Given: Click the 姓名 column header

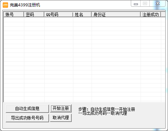Looking at the screenshot, I should tap(82, 14).
